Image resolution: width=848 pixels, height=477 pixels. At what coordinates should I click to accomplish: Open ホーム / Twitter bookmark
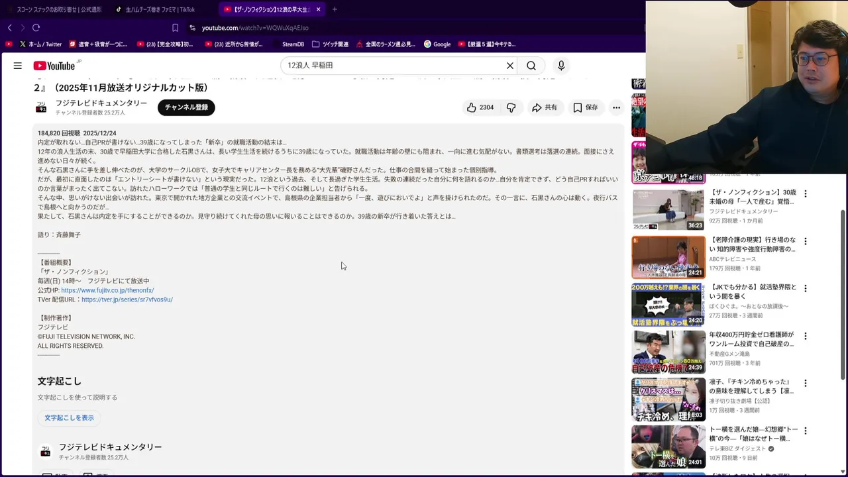[40, 44]
